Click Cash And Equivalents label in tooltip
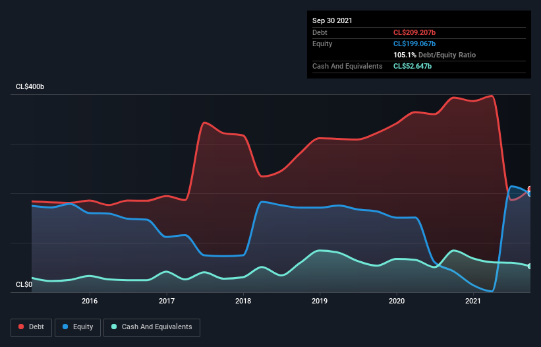 pos(347,66)
